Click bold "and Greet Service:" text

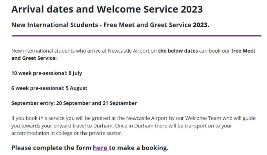coord(34,58)
